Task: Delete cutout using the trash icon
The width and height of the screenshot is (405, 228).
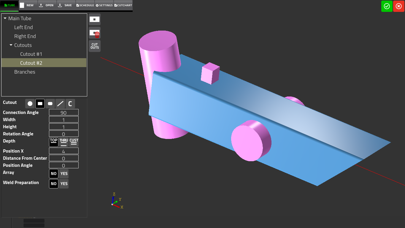Action: [95, 33]
